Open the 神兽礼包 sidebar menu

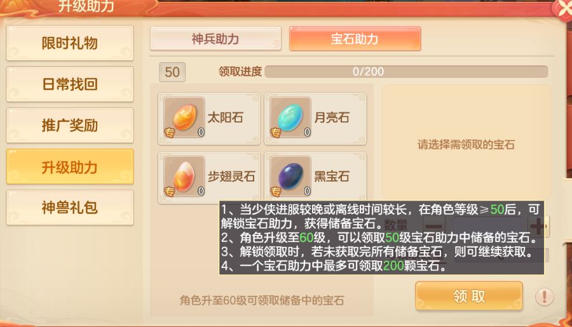[x=70, y=208]
